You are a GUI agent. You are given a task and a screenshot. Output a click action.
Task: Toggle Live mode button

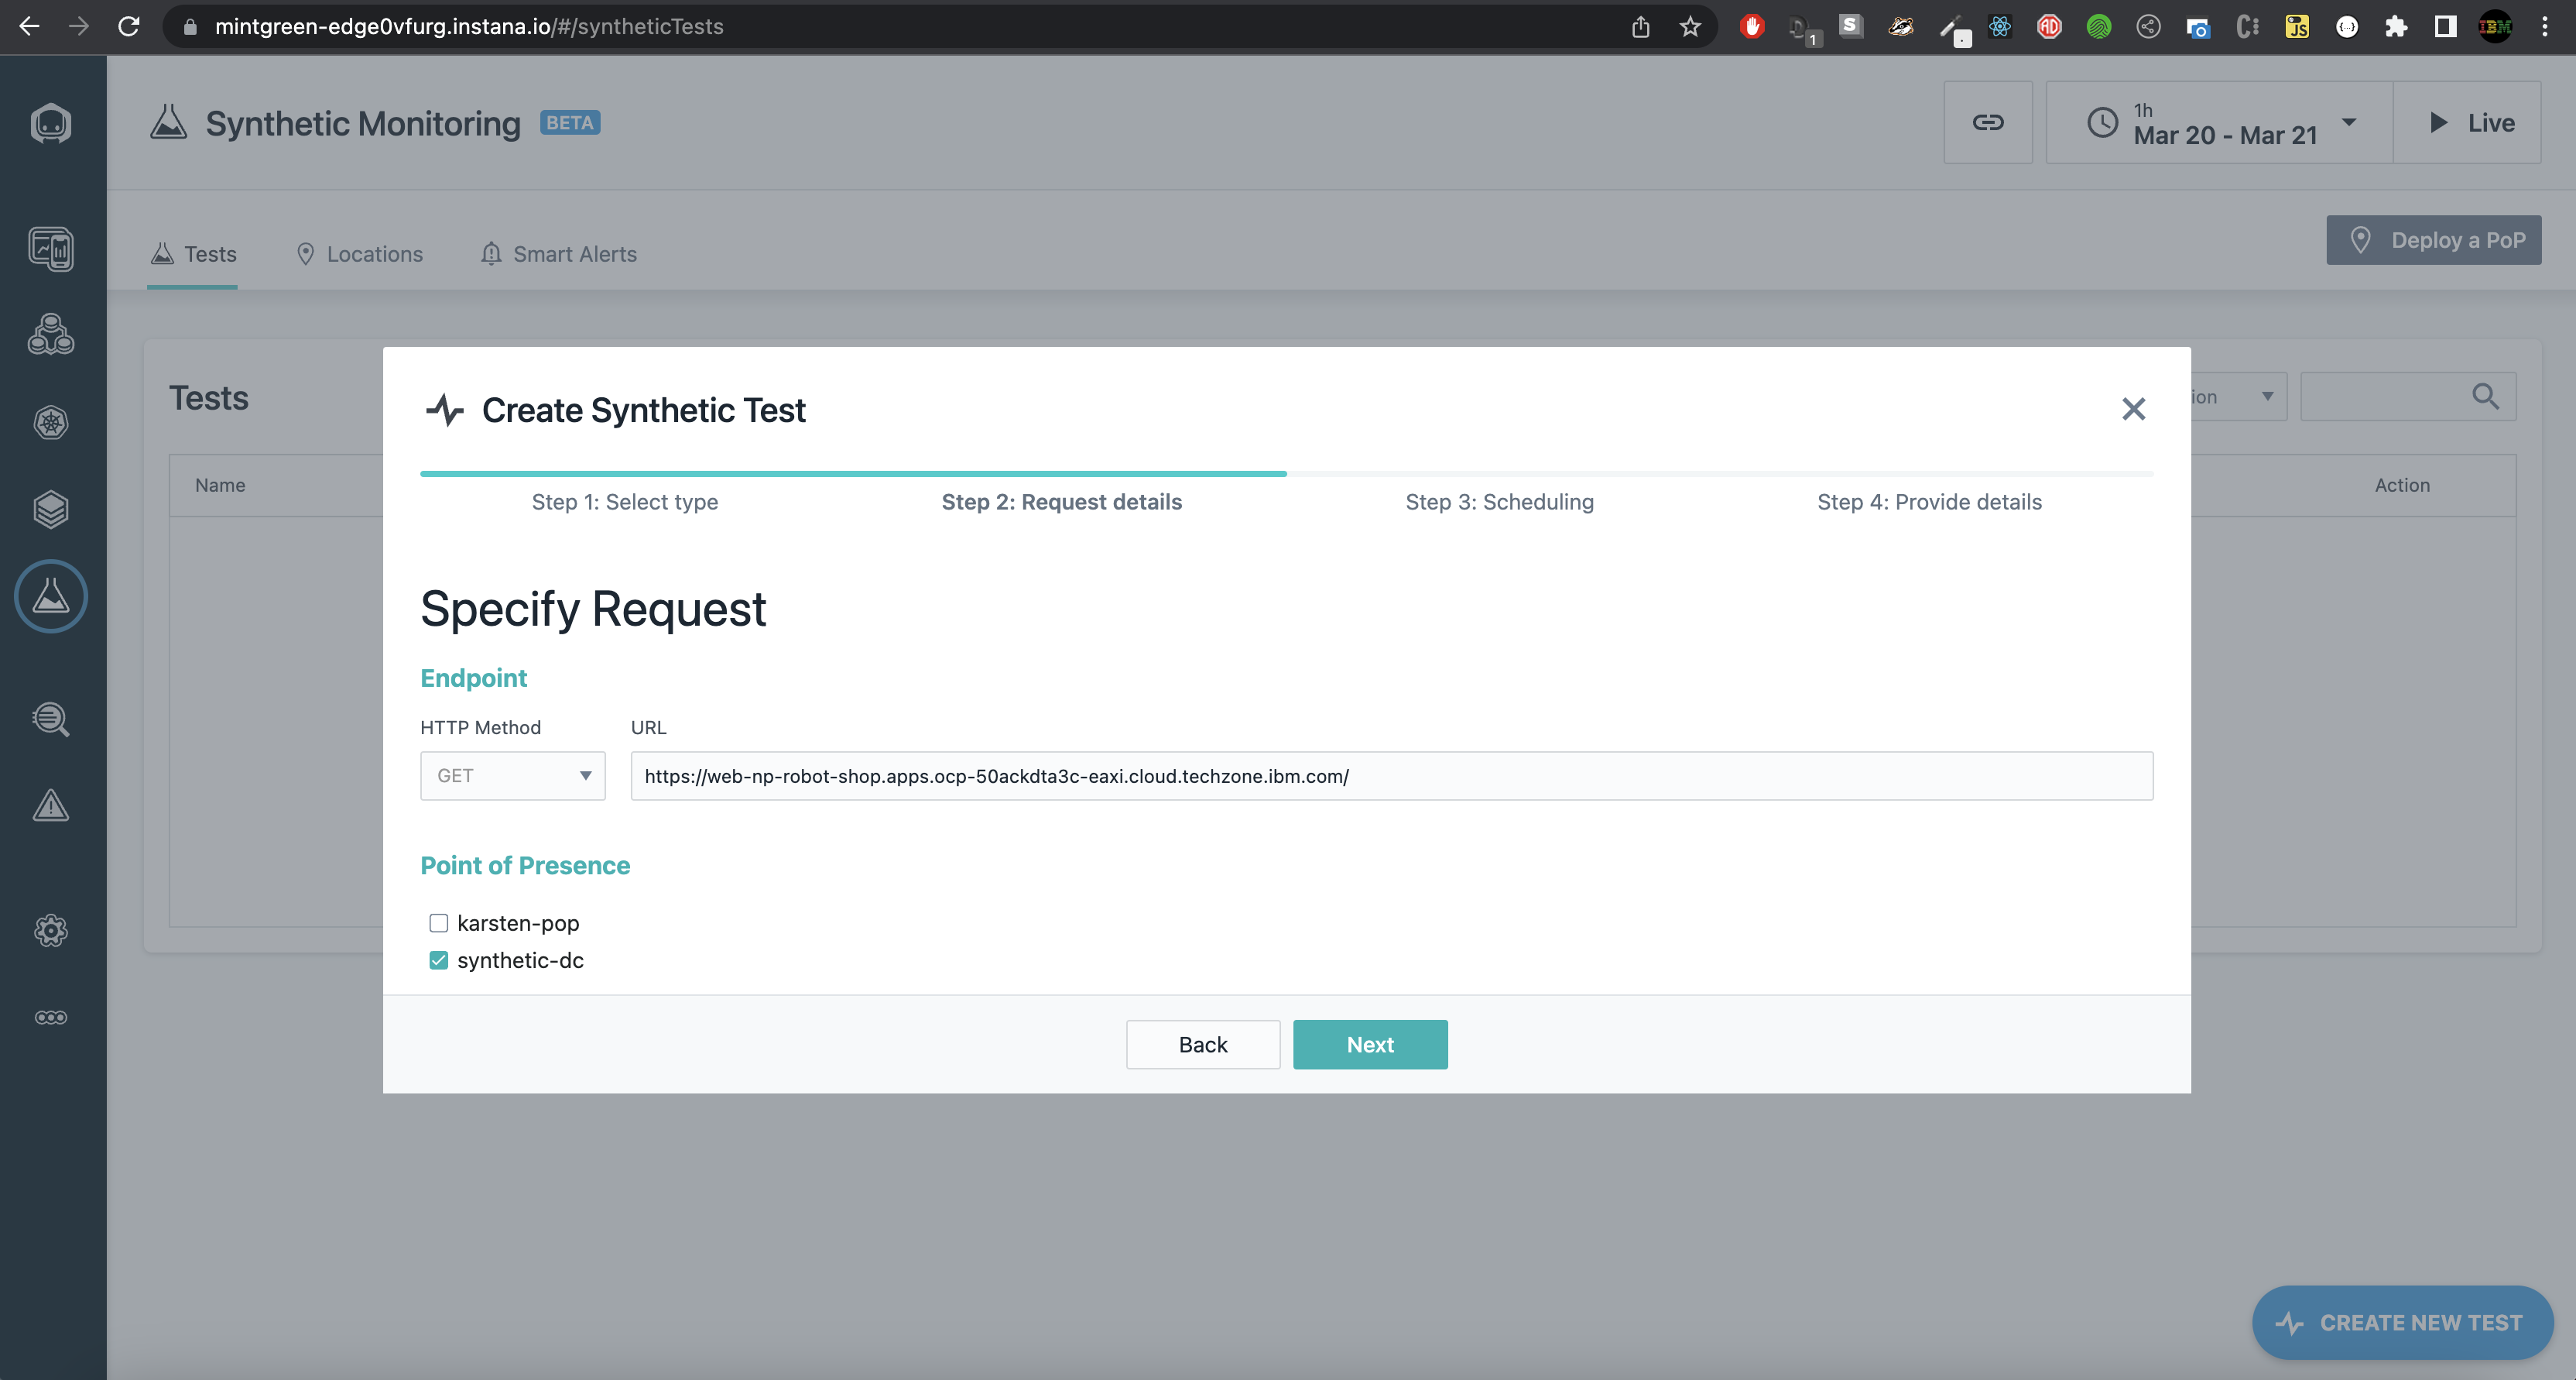pyautogui.click(x=2468, y=122)
